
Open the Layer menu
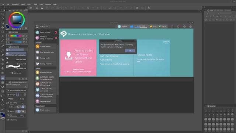[23, 4]
